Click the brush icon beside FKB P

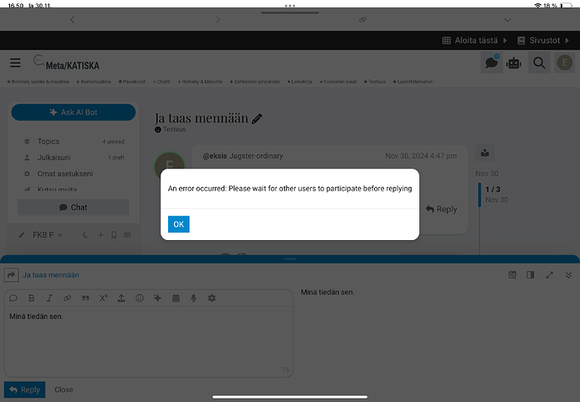(x=22, y=235)
